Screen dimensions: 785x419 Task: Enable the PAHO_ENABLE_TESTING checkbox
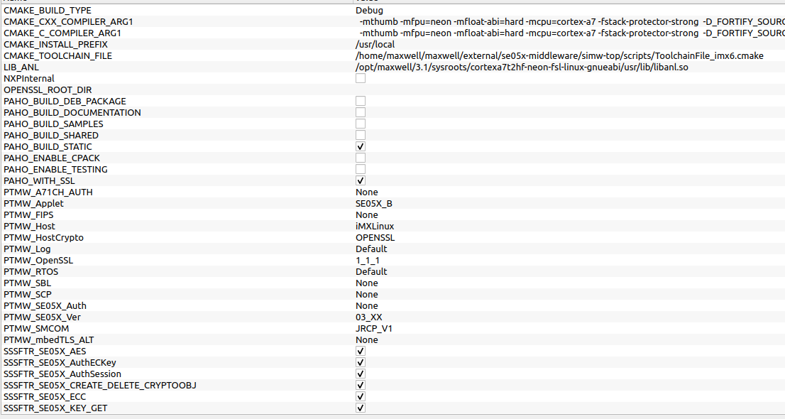tap(360, 168)
